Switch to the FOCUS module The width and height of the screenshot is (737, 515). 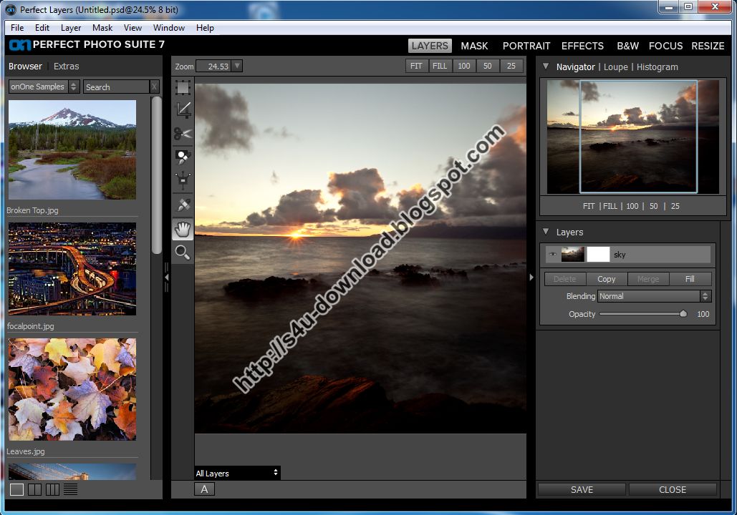pyautogui.click(x=665, y=46)
